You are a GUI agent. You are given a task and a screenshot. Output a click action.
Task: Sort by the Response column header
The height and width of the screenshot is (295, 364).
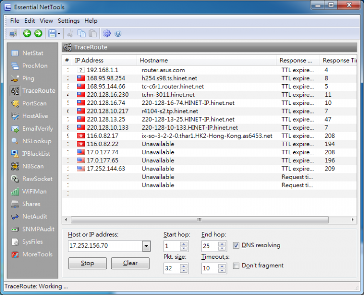click(x=298, y=61)
